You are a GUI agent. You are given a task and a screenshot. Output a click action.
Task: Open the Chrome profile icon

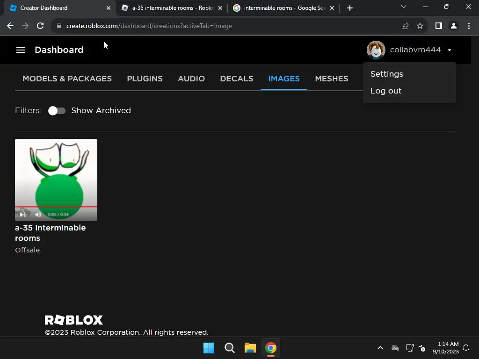coord(454,26)
